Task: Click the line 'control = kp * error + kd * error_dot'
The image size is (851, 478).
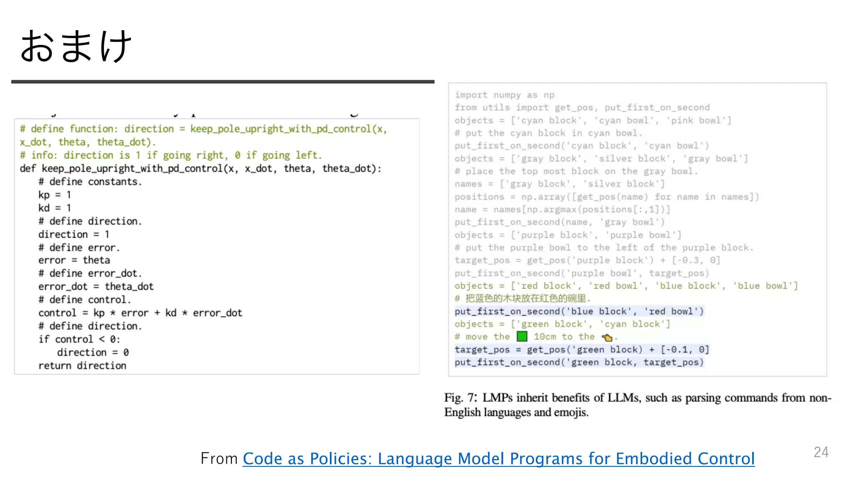Action: click(x=140, y=313)
